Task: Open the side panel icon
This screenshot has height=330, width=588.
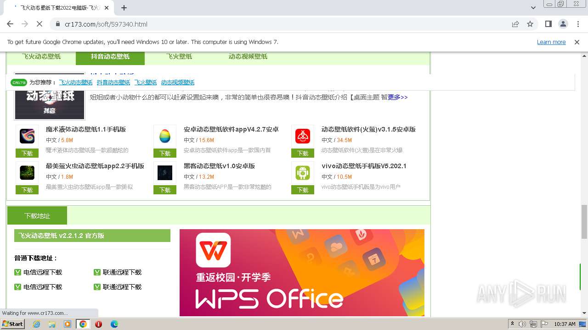Action: click(548, 24)
